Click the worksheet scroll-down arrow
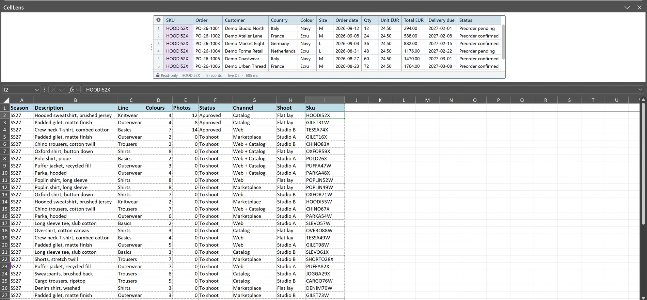 [x=643, y=298]
